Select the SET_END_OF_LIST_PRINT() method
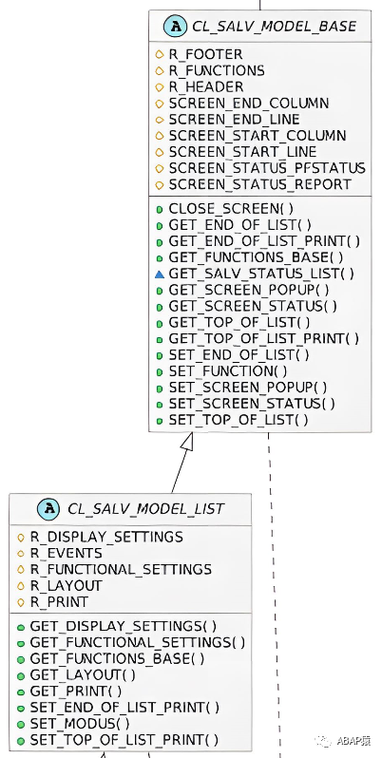 tap(124, 708)
